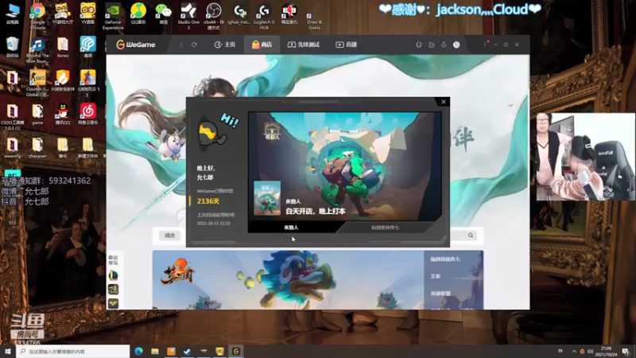This screenshot has width=636, height=358.
Task: Open the Windows Start menu
Action: (8, 351)
